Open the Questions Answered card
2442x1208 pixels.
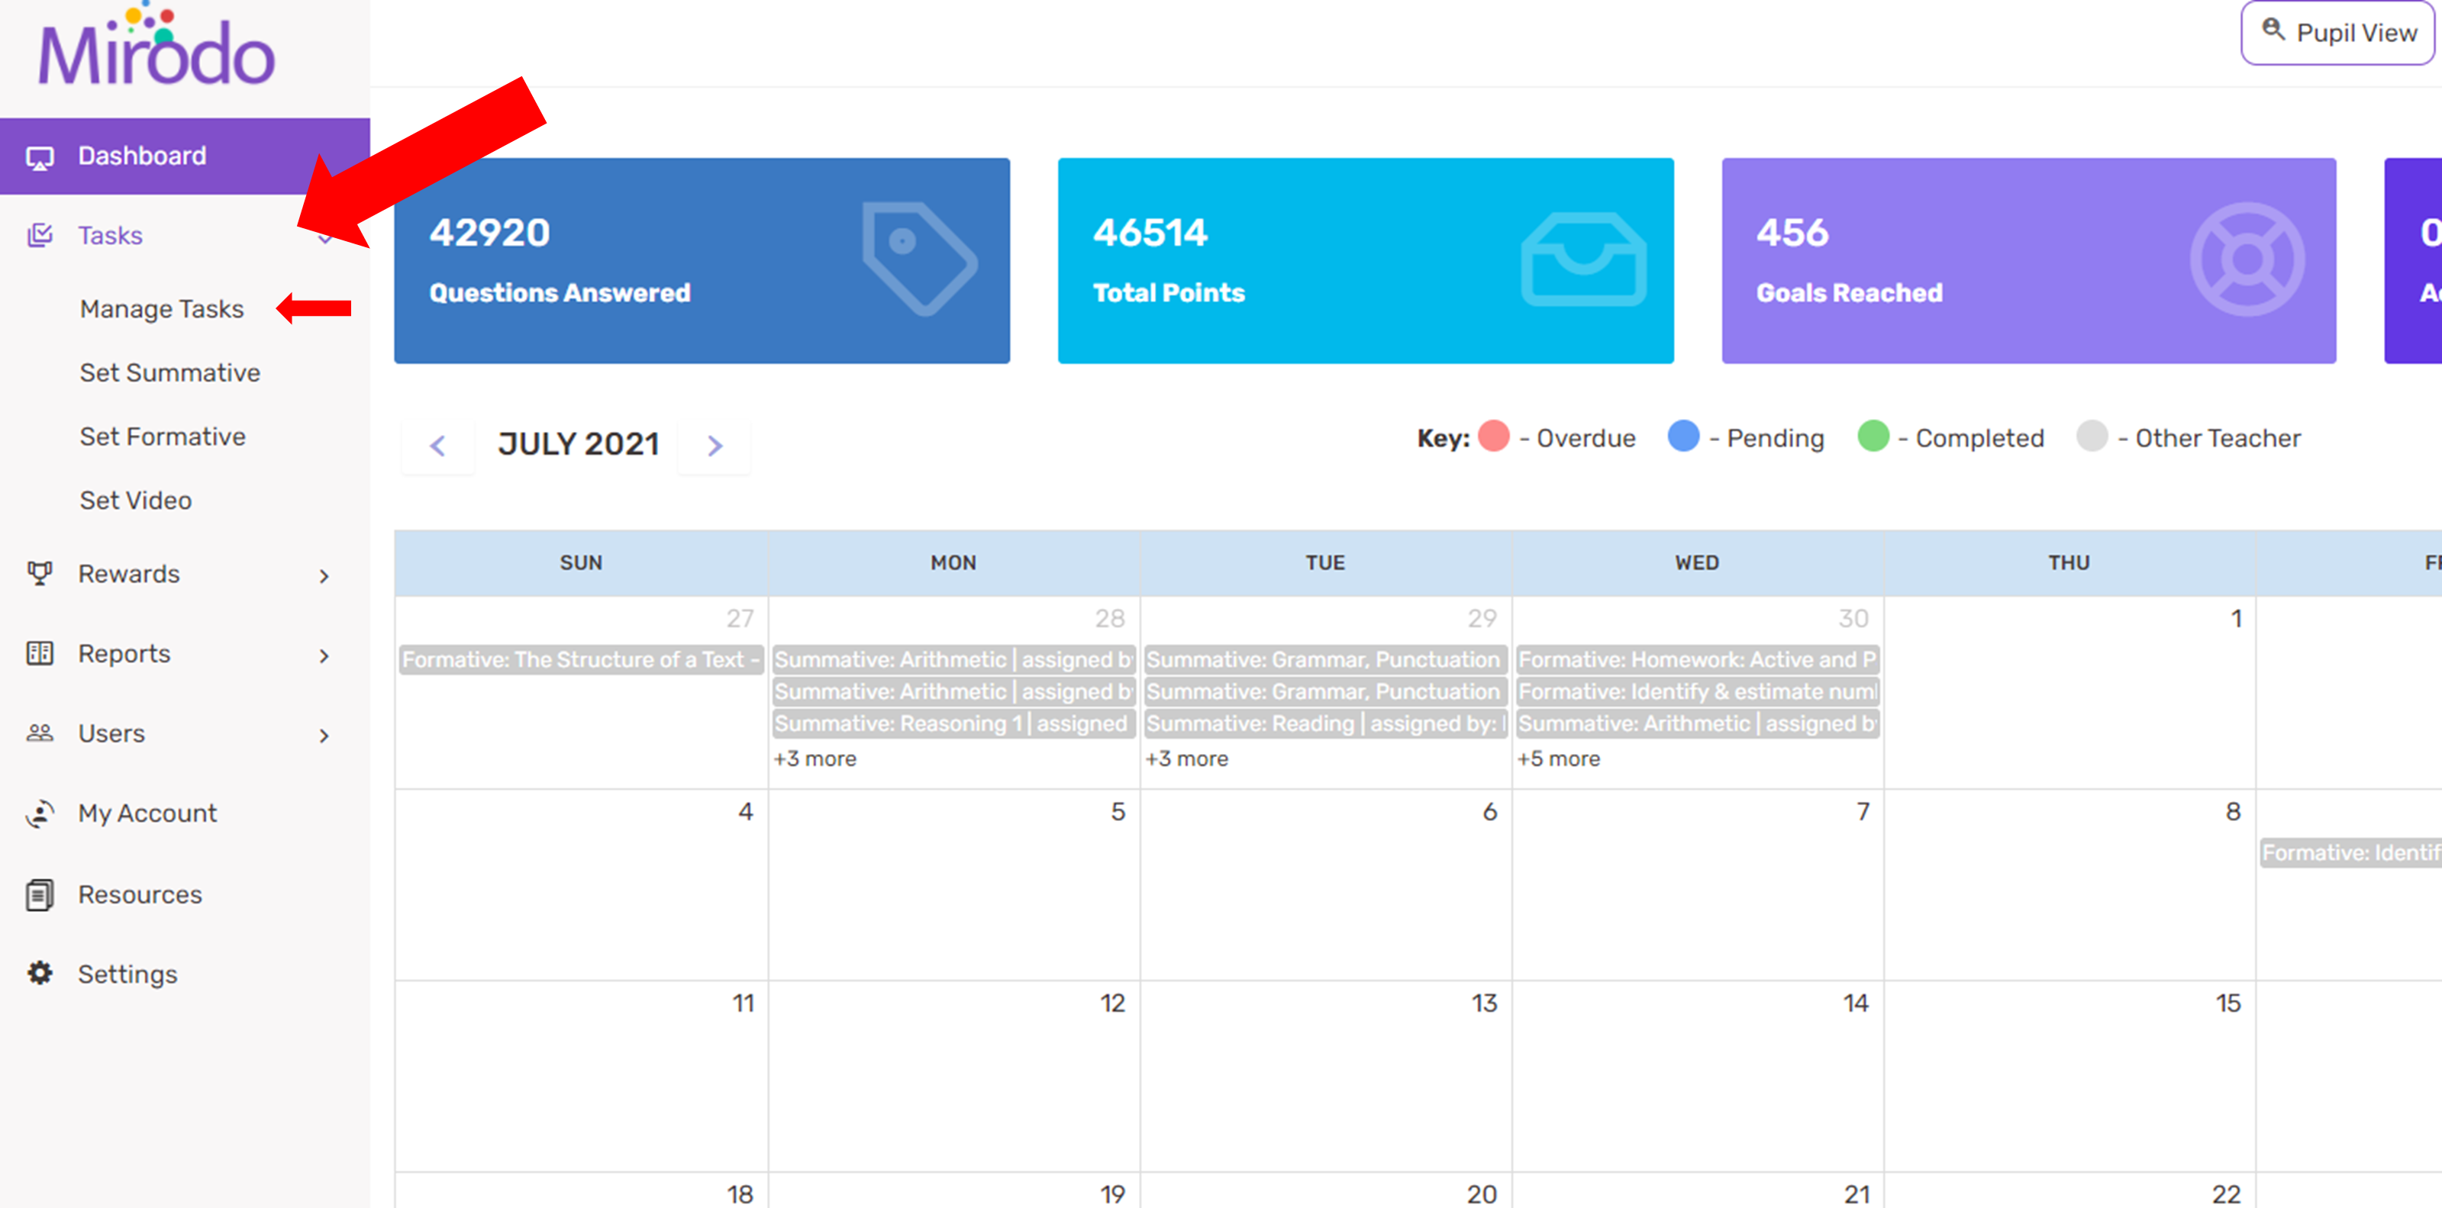click(702, 260)
